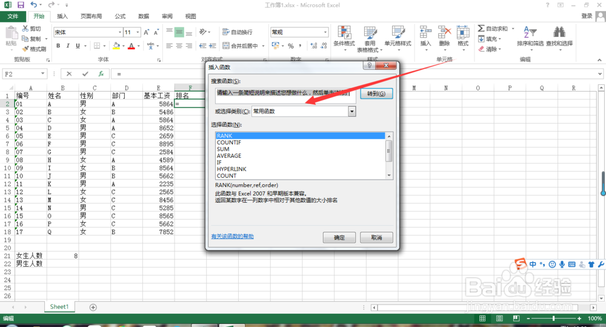This screenshot has height=327, width=606.
Task: Click OK (确定) in Insert Function dialog
Action: (339, 237)
